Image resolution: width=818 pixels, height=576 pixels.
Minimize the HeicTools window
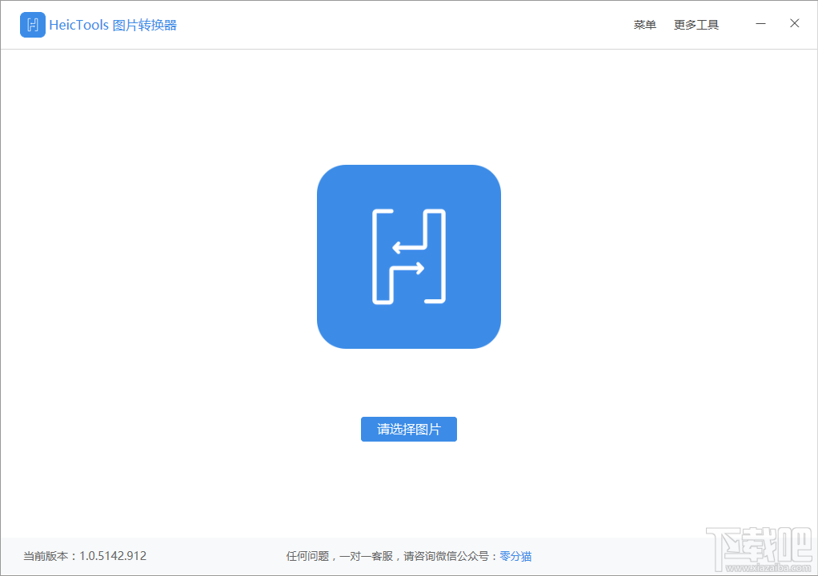click(760, 24)
